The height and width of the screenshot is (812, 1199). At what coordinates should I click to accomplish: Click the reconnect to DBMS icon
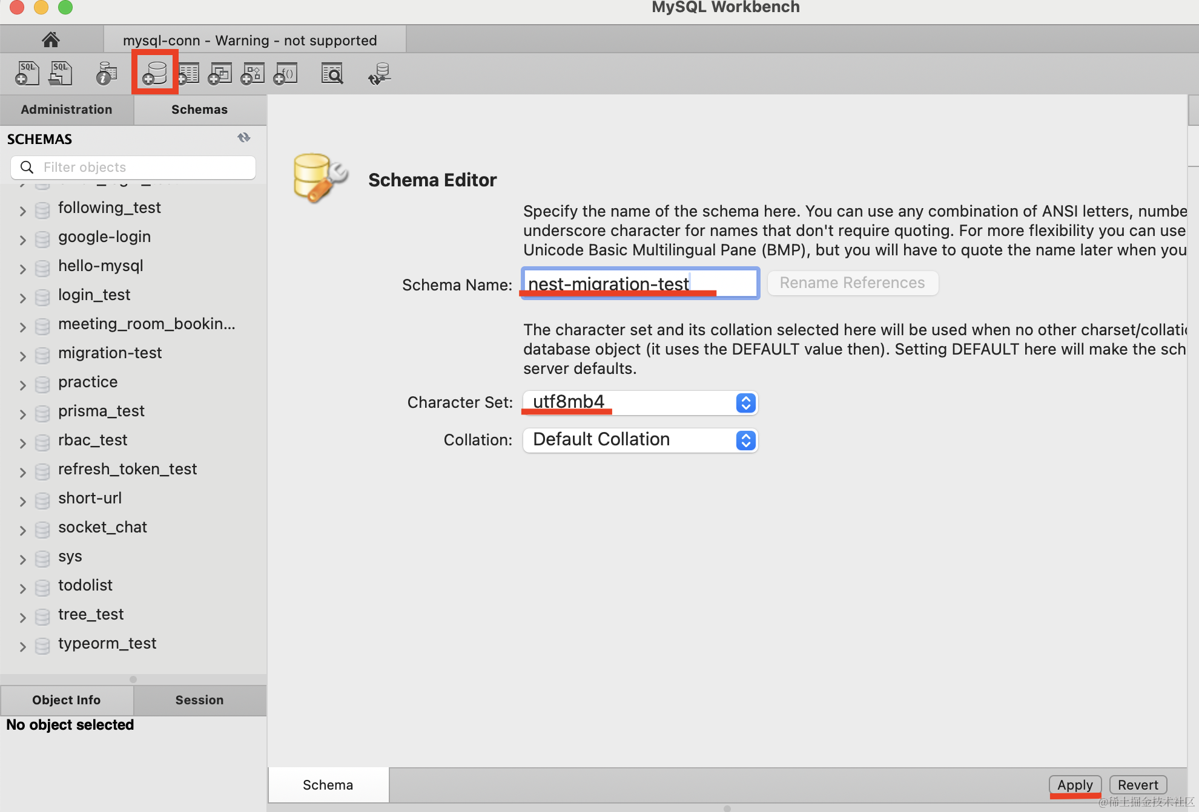pos(379,73)
